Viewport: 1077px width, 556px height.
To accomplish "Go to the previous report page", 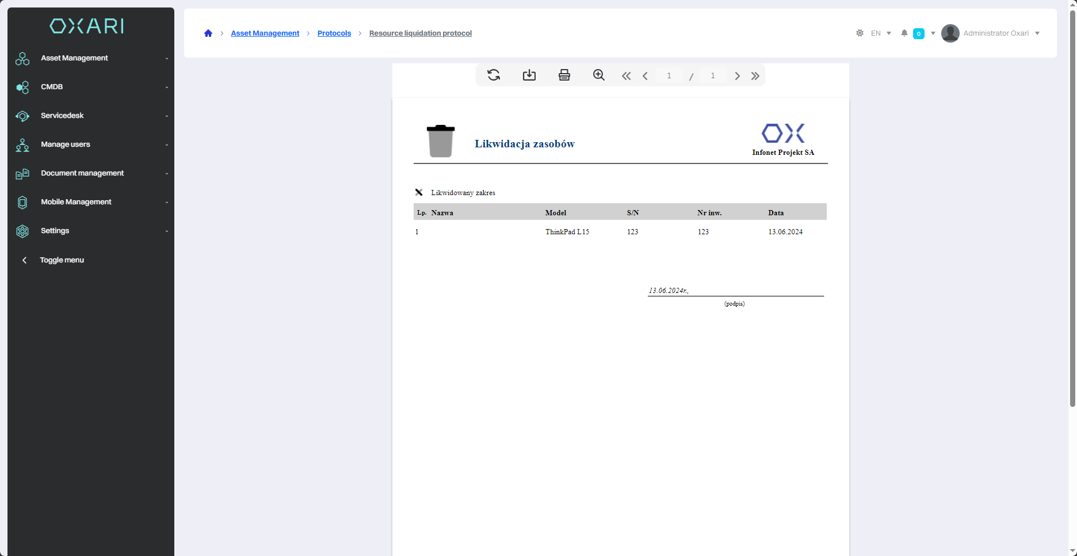I will point(645,76).
